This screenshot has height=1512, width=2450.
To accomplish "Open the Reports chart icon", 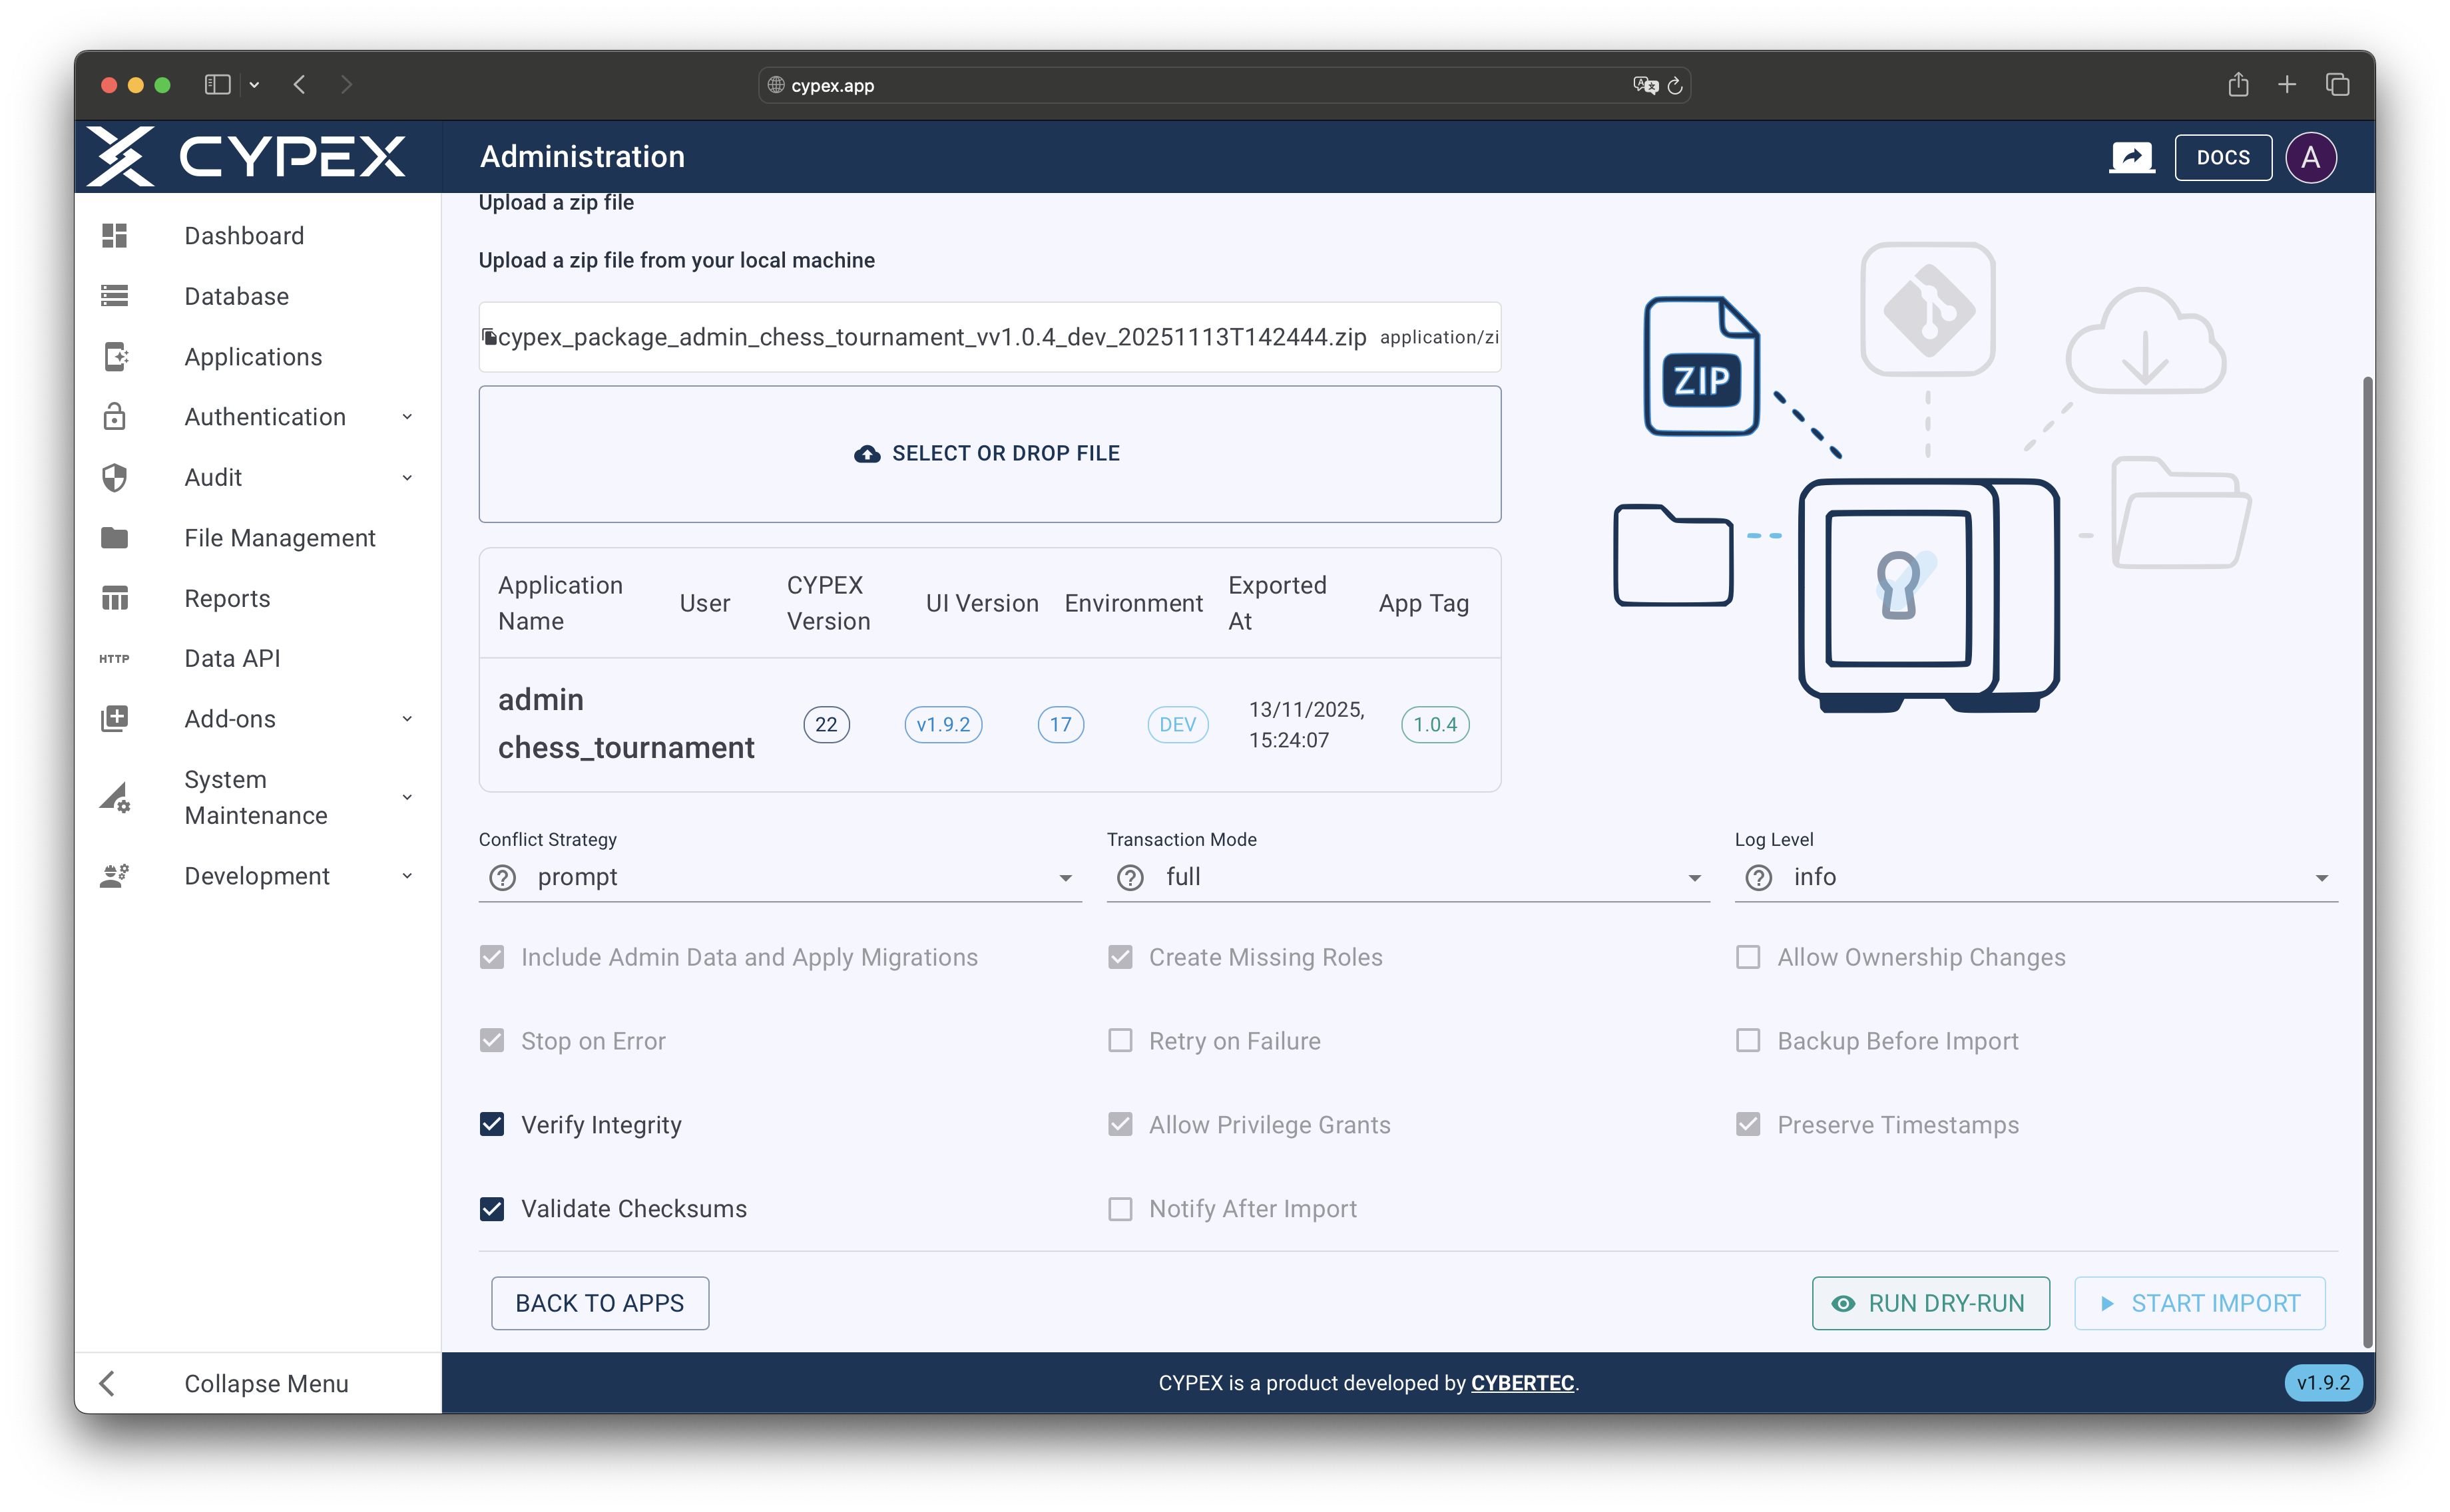I will point(115,597).
